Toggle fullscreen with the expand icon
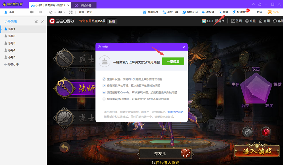This screenshot has height=165, width=283. [71, 12]
